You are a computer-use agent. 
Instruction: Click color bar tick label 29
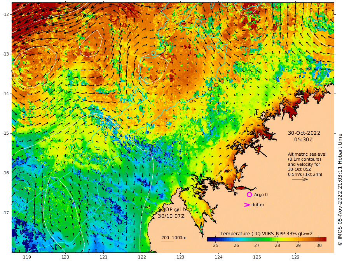298,245
